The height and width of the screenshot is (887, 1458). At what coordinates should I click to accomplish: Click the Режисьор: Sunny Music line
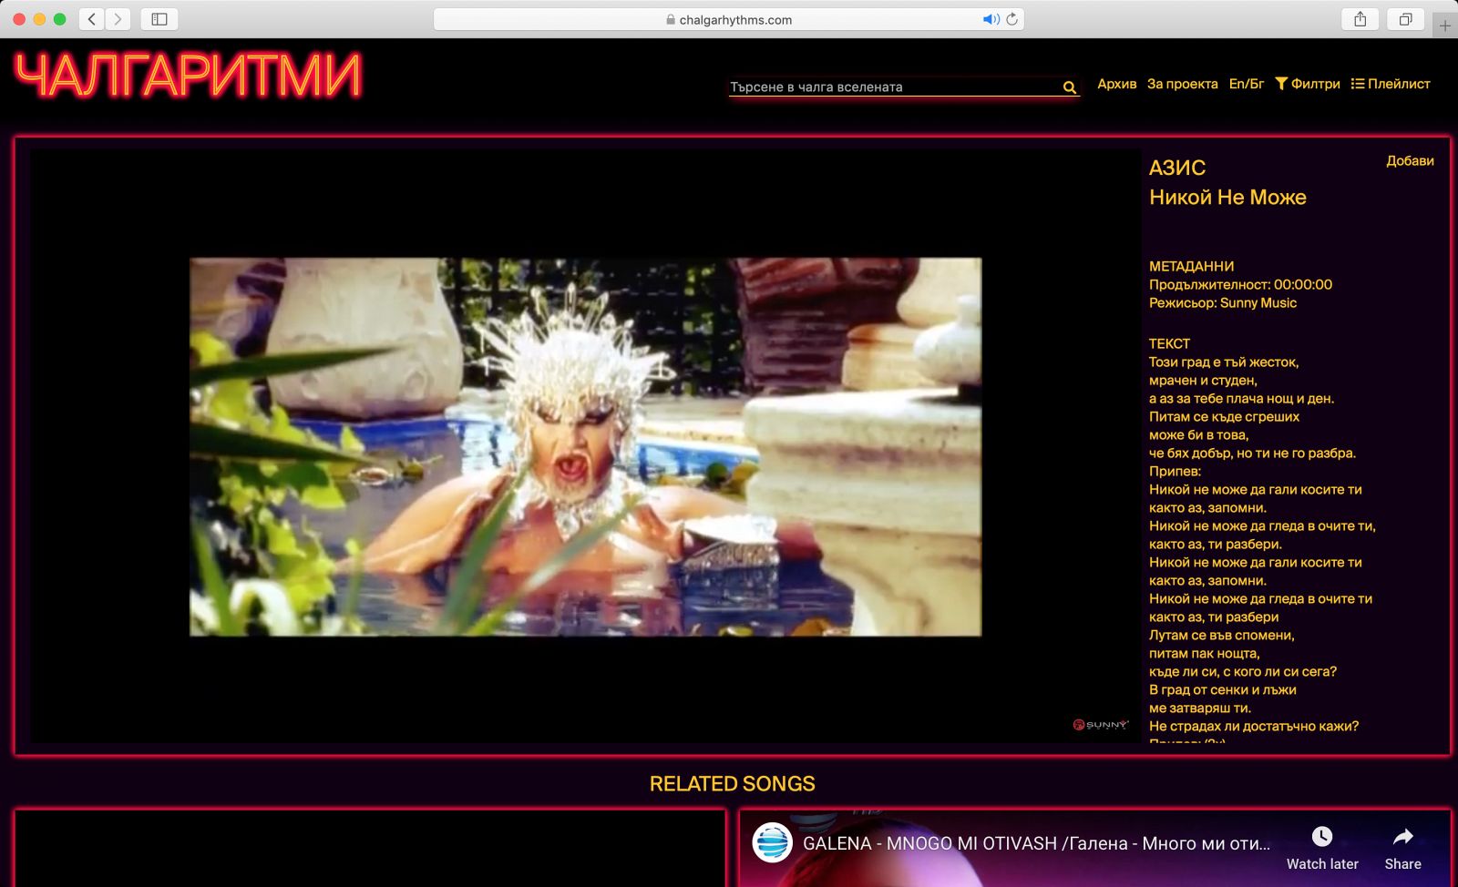(1222, 302)
